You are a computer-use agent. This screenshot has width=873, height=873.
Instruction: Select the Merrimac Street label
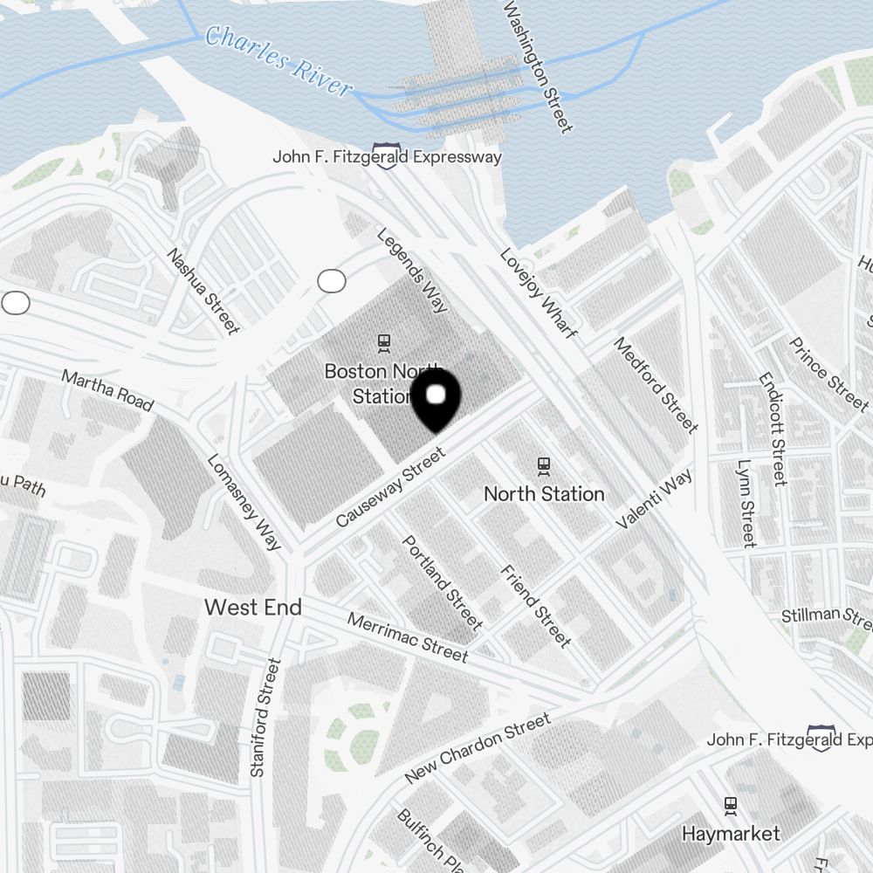coord(408,637)
